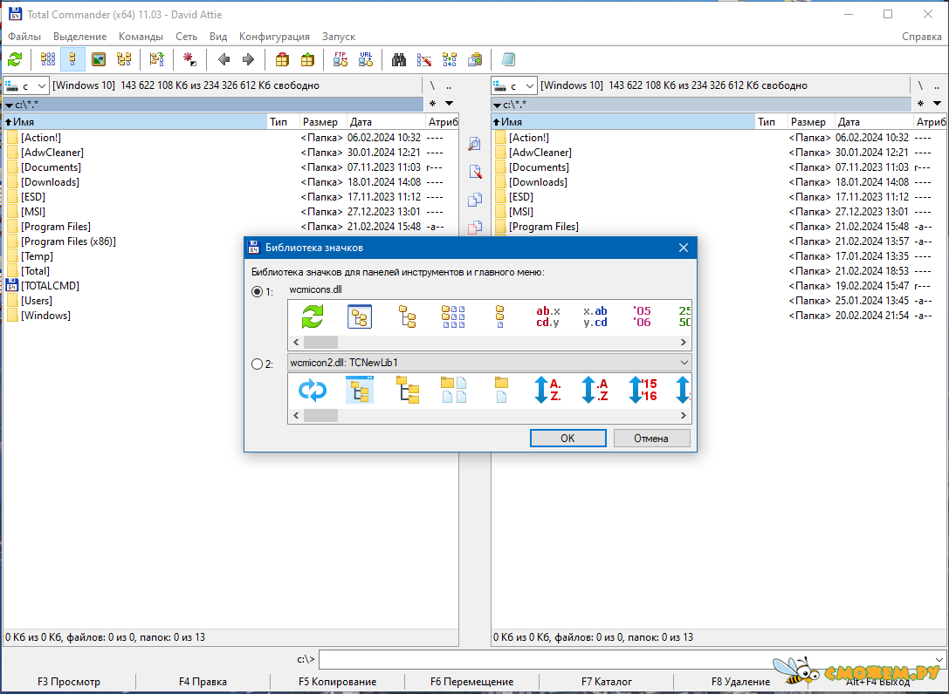Click the unpack files box icon with green arrow
Image resolution: width=949 pixels, height=694 pixels.
coord(307,59)
